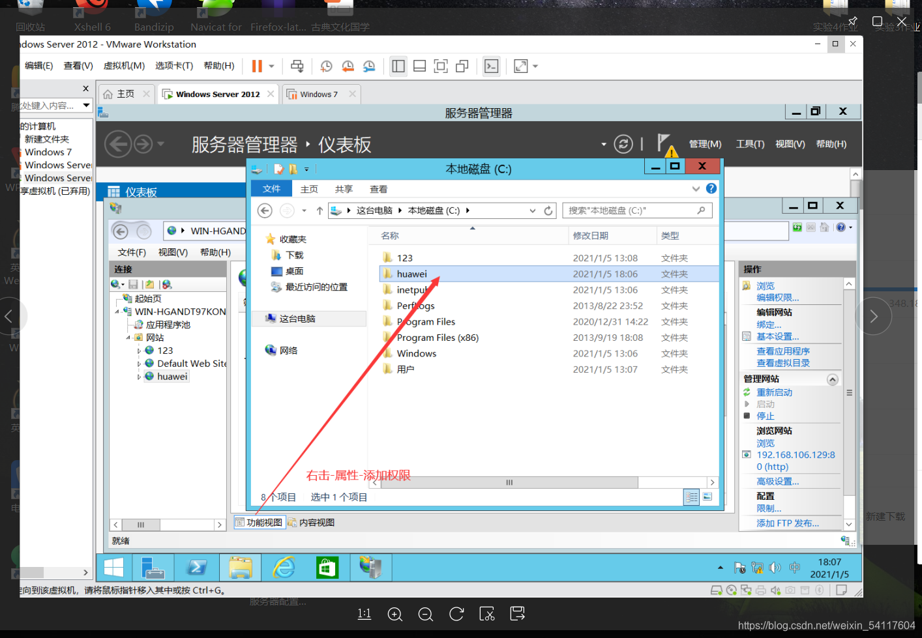Toggle VMware thumbnail bar view

[x=420, y=66]
